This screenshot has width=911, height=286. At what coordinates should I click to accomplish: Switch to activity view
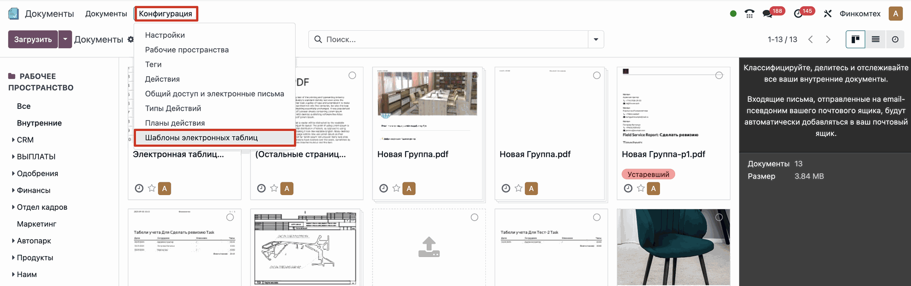(895, 39)
